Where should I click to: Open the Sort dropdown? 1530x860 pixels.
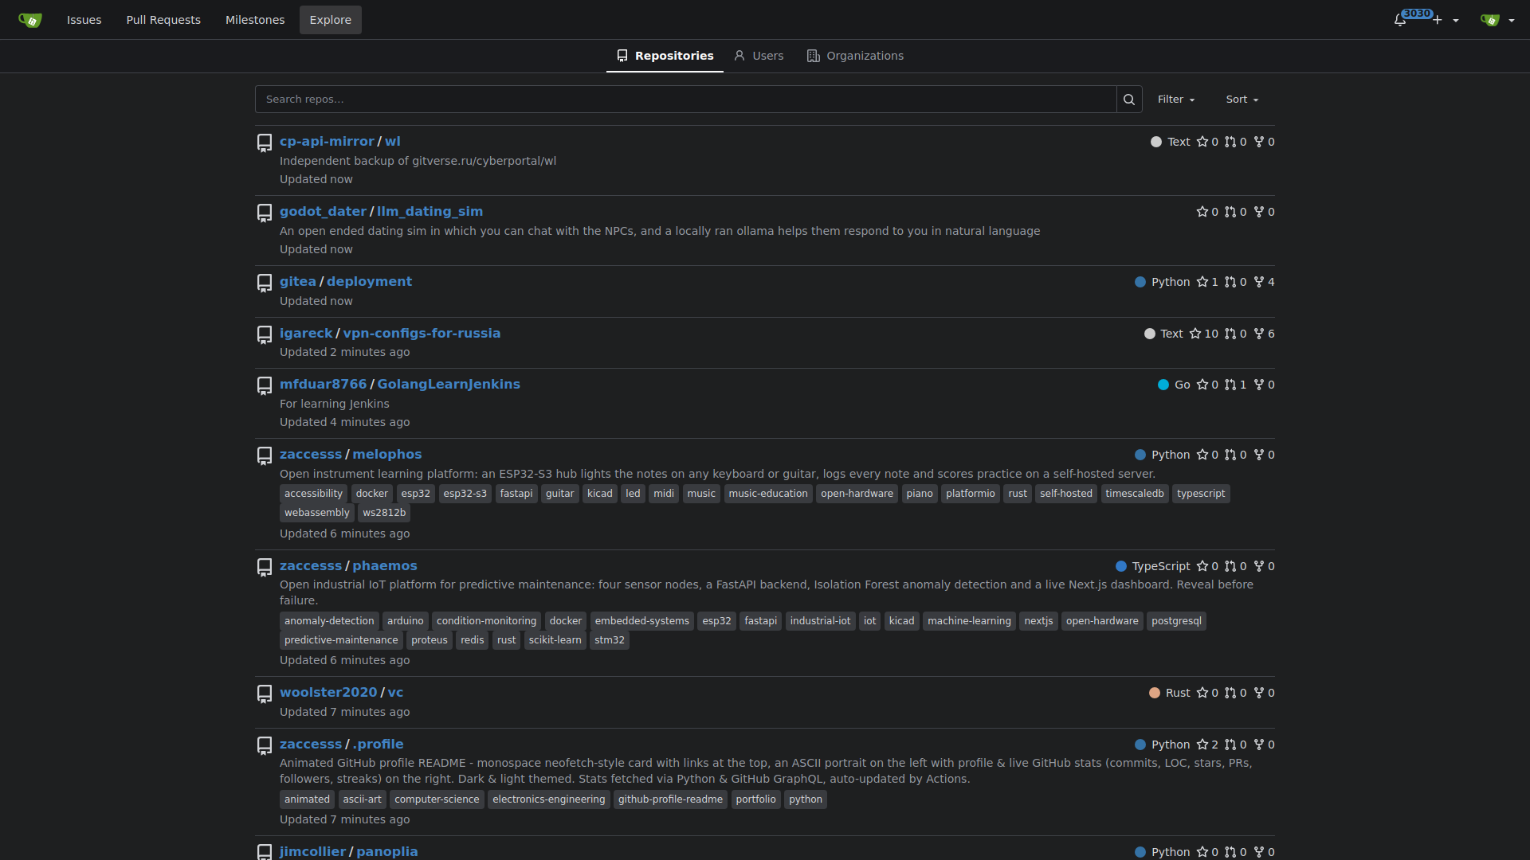(1242, 100)
